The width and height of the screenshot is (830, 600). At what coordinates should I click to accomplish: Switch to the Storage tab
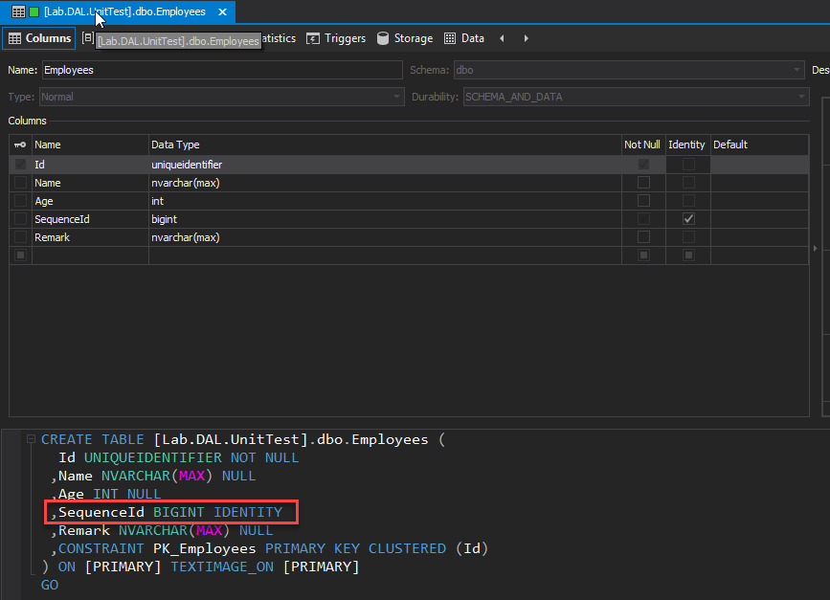pyautogui.click(x=405, y=38)
